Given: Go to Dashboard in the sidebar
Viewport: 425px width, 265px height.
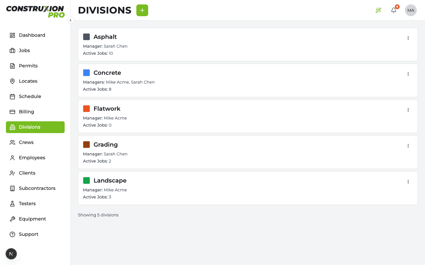Looking at the screenshot, I should pyautogui.click(x=35, y=35).
